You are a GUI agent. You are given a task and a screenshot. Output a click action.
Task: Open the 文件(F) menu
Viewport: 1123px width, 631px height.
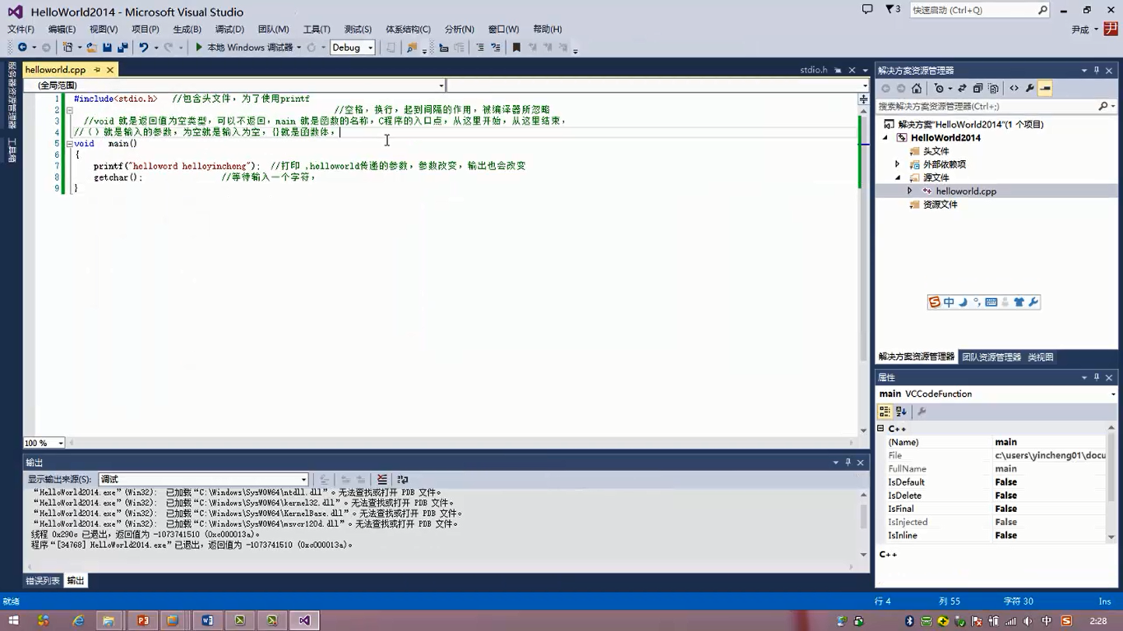(21, 29)
